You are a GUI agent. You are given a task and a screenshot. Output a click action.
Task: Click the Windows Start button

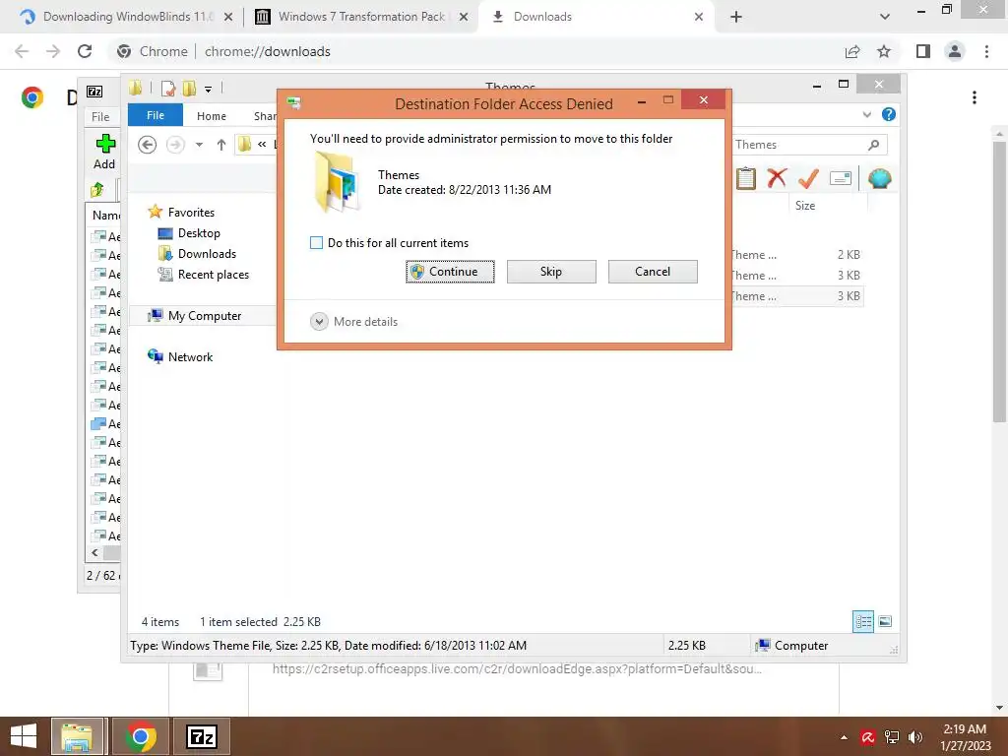coord(24,736)
